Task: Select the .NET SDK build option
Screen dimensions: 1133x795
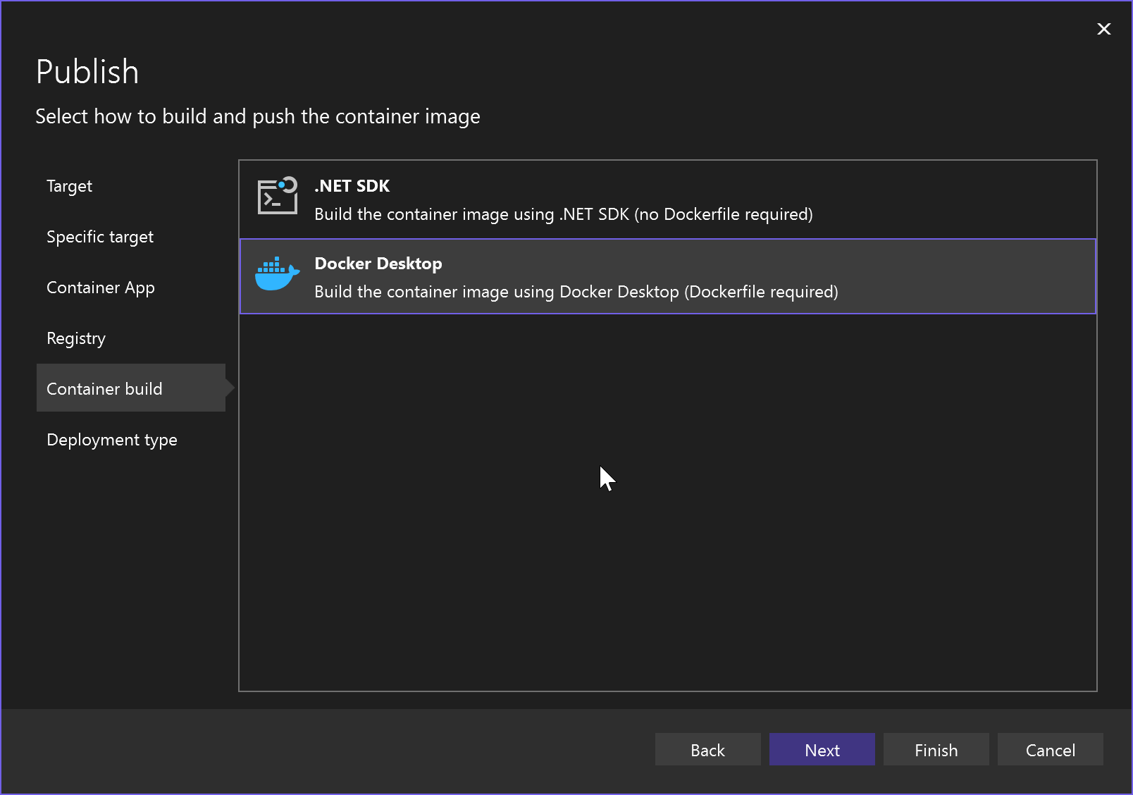Action: (x=564, y=198)
